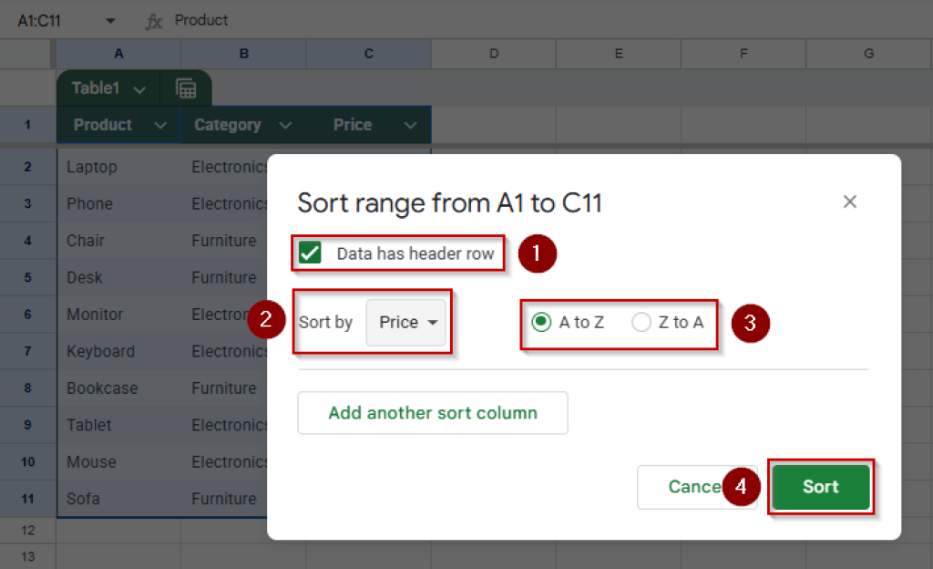Select column A by its header

pos(118,54)
